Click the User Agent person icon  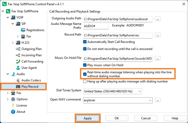tap(18, 68)
